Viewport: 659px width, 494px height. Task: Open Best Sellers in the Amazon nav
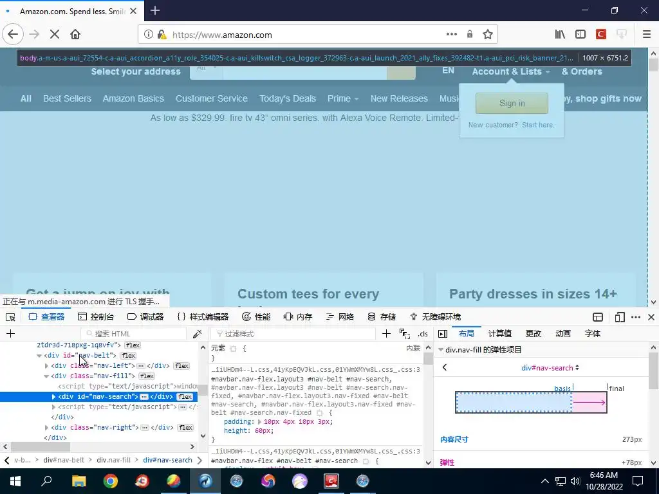point(67,98)
